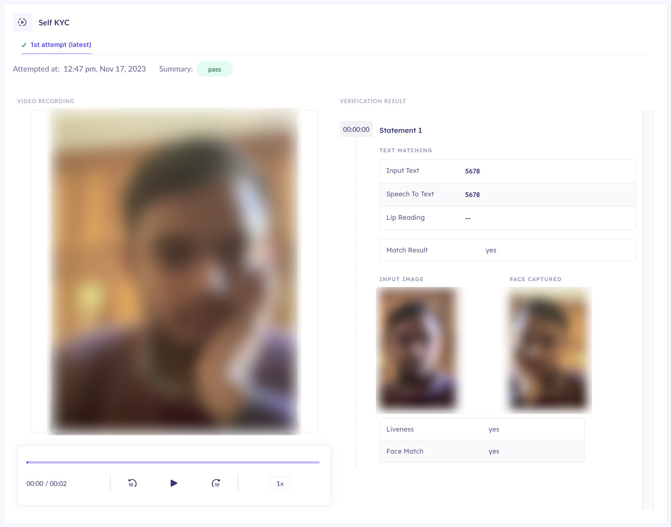Skip the recording forward 10 seconds

click(x=216, y=483)
